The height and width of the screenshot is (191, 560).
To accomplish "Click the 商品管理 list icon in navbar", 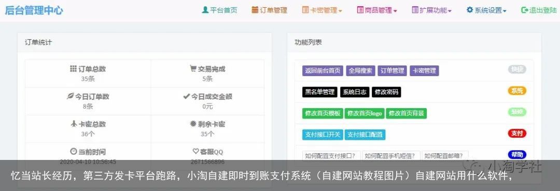I will [x=360, y=10].
